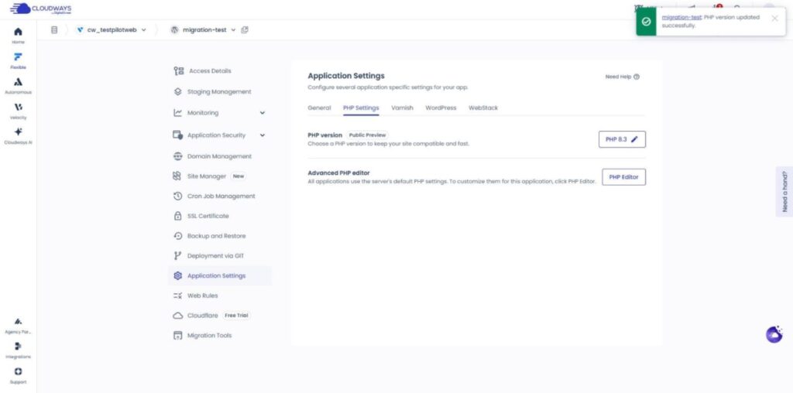
Task: Click the Migration Tools icon
Action: coord(177,336)
